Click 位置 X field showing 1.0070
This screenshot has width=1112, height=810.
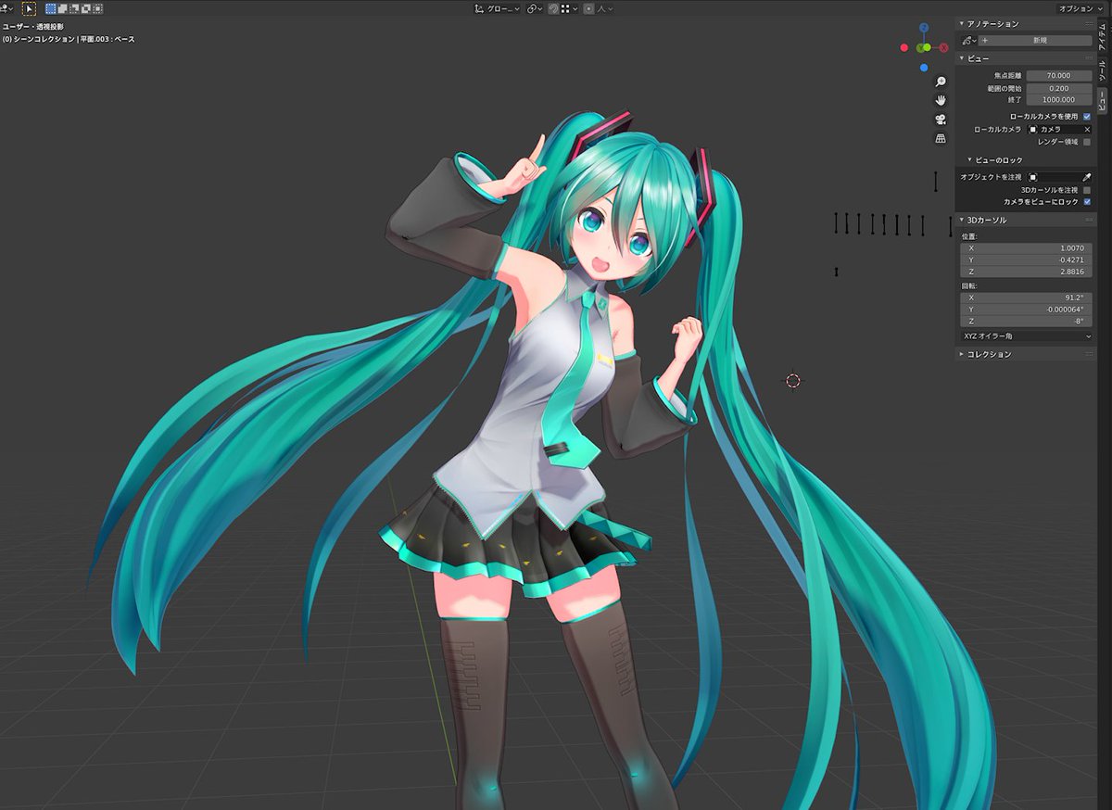pos(1026,248)
